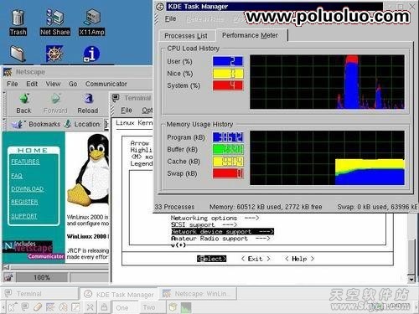Click the Netscape Communicator badge
Image resolution: width=419 pixels, height=314 pixels.
tap(34, 250)
